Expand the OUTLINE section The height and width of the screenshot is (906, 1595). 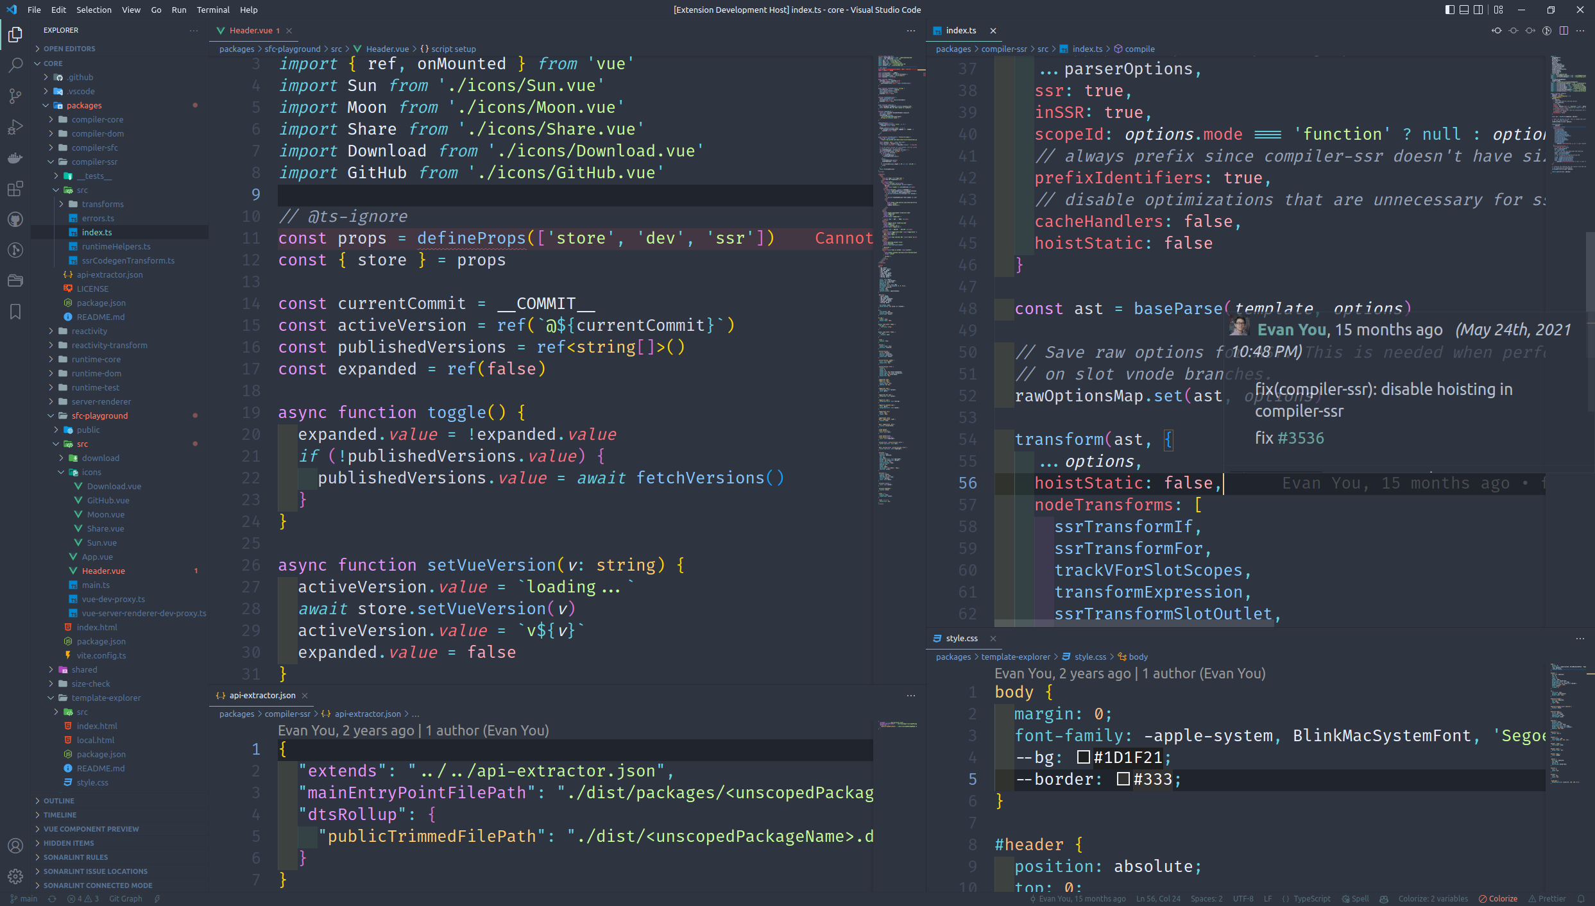pyautogui.click(x=58, y=801)
